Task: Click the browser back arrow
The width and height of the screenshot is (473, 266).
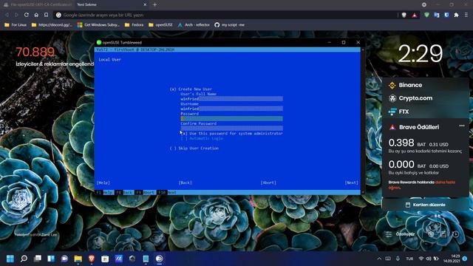Action: click(7, 15)
